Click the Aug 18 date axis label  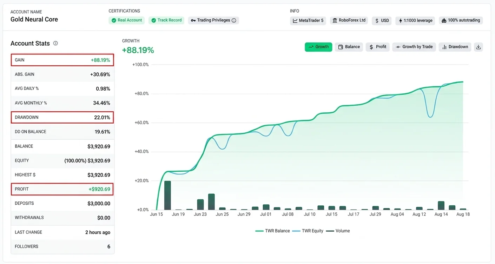coord(463,214)
